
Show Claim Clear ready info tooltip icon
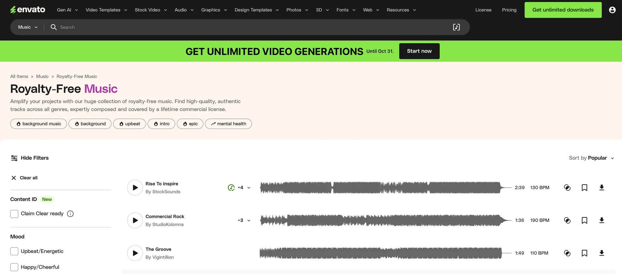70,214
